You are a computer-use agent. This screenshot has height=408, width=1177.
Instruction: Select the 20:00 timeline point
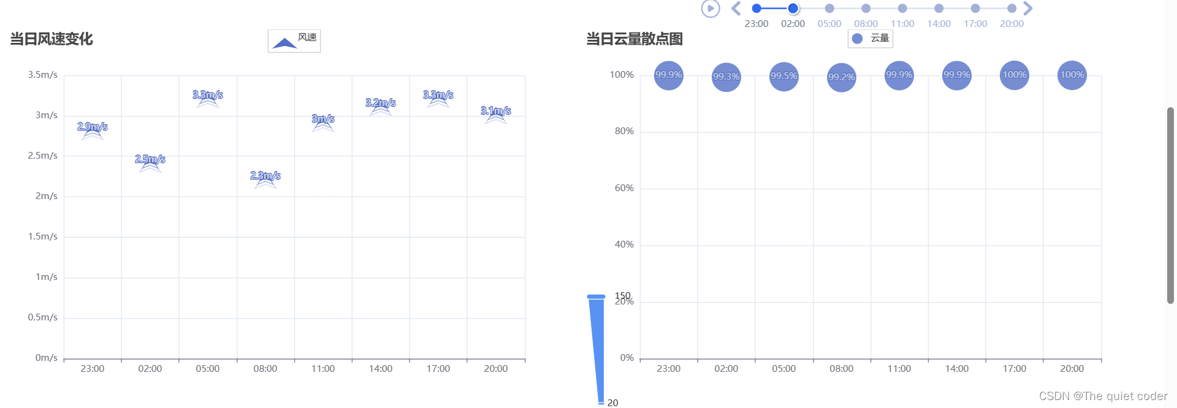[x=1012, y=9]
